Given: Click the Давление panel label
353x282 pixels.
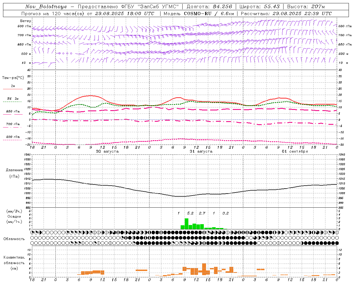Looking at the screenshot, I should [14, 170].
